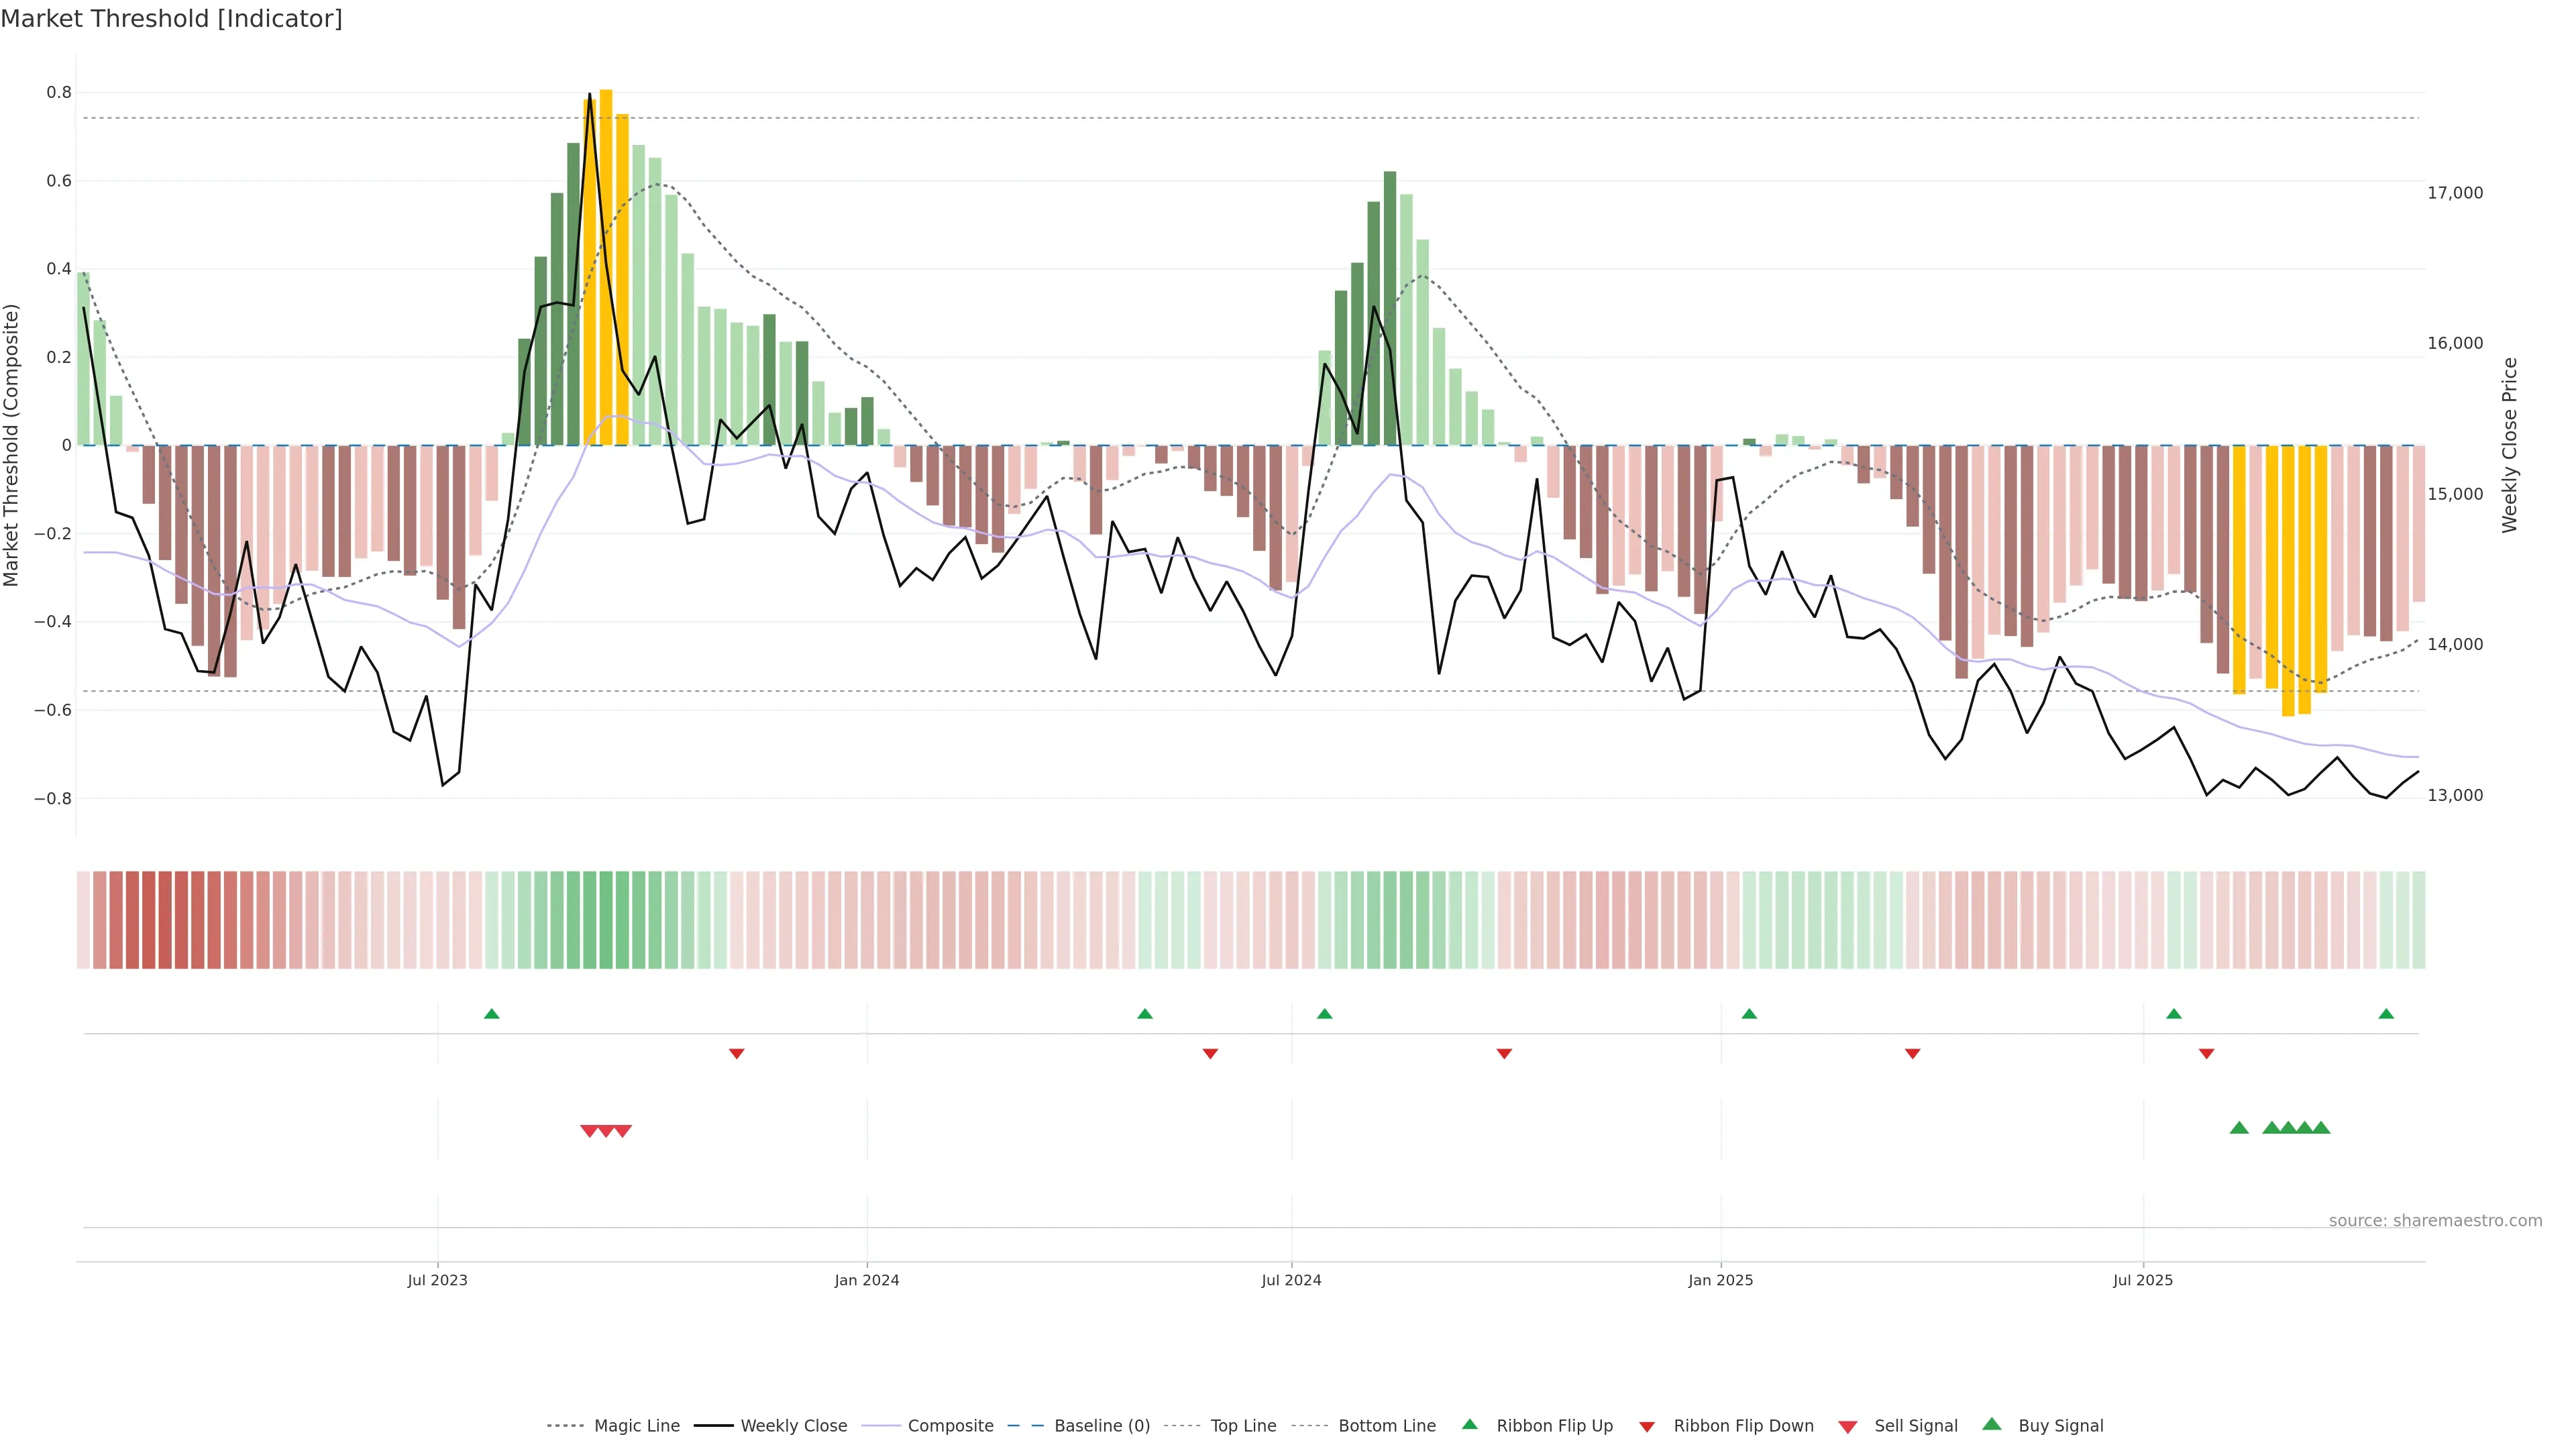Hide the Top Line series via legend
2576x1449 pixels.
pyautogui.click(x=1243, y=1426)
